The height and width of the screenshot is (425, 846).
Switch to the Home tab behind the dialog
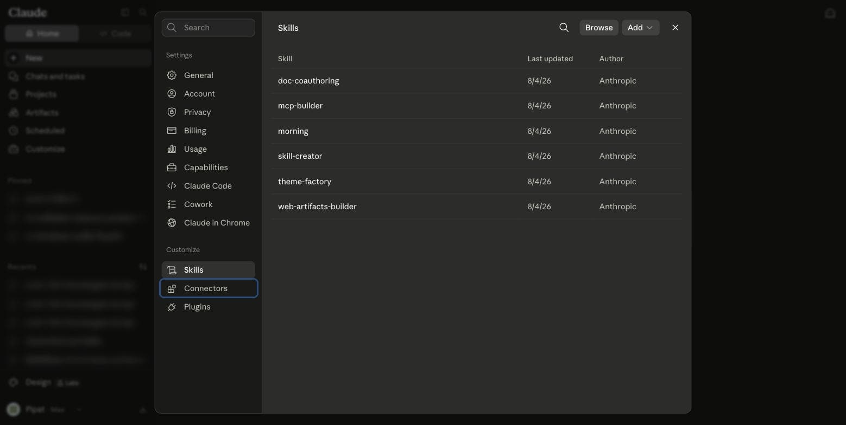tap(42, 34)
